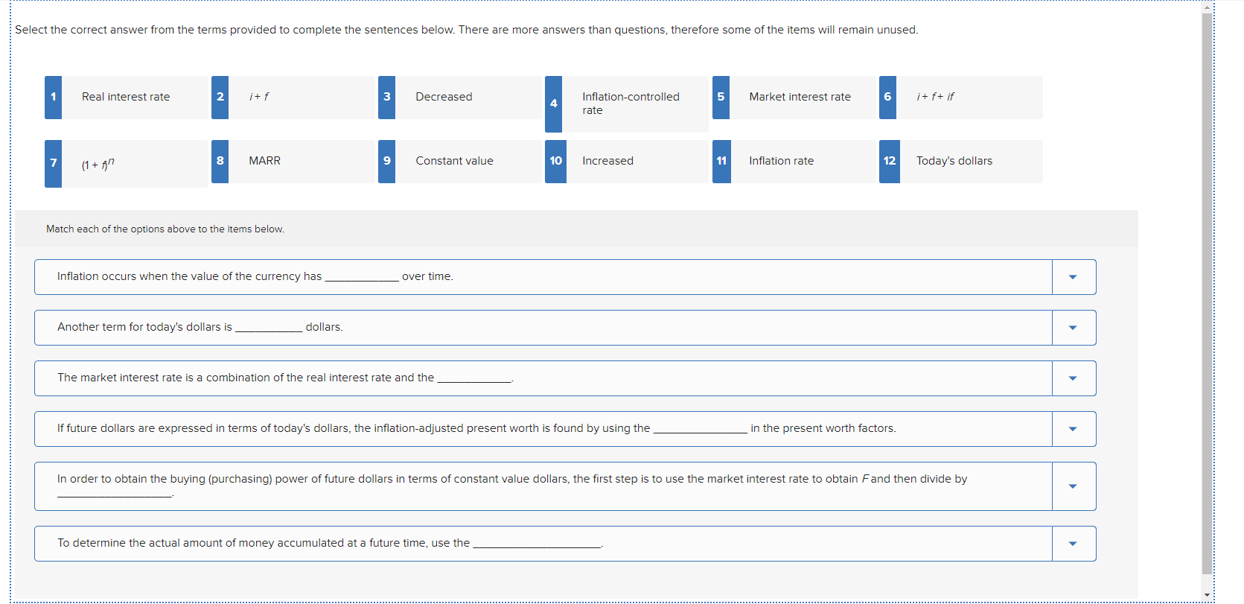Click the scrollbar down arrow

point(1208,595)
